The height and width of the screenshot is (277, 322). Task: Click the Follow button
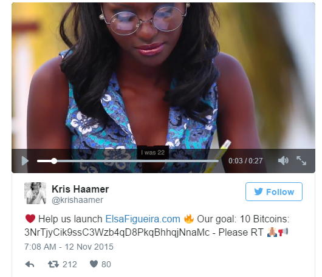tap(274, 191)
